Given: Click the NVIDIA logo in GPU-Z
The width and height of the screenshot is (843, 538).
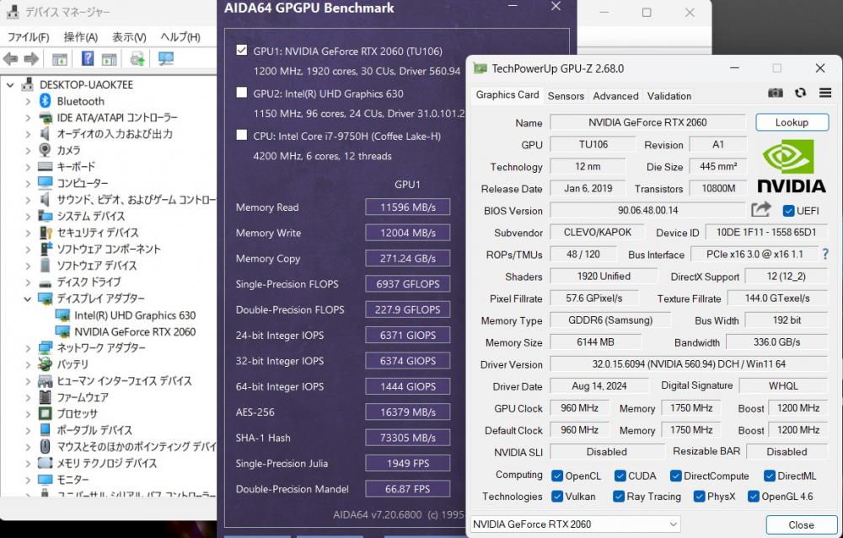Looking at the screenshot, I should [792, 166].
